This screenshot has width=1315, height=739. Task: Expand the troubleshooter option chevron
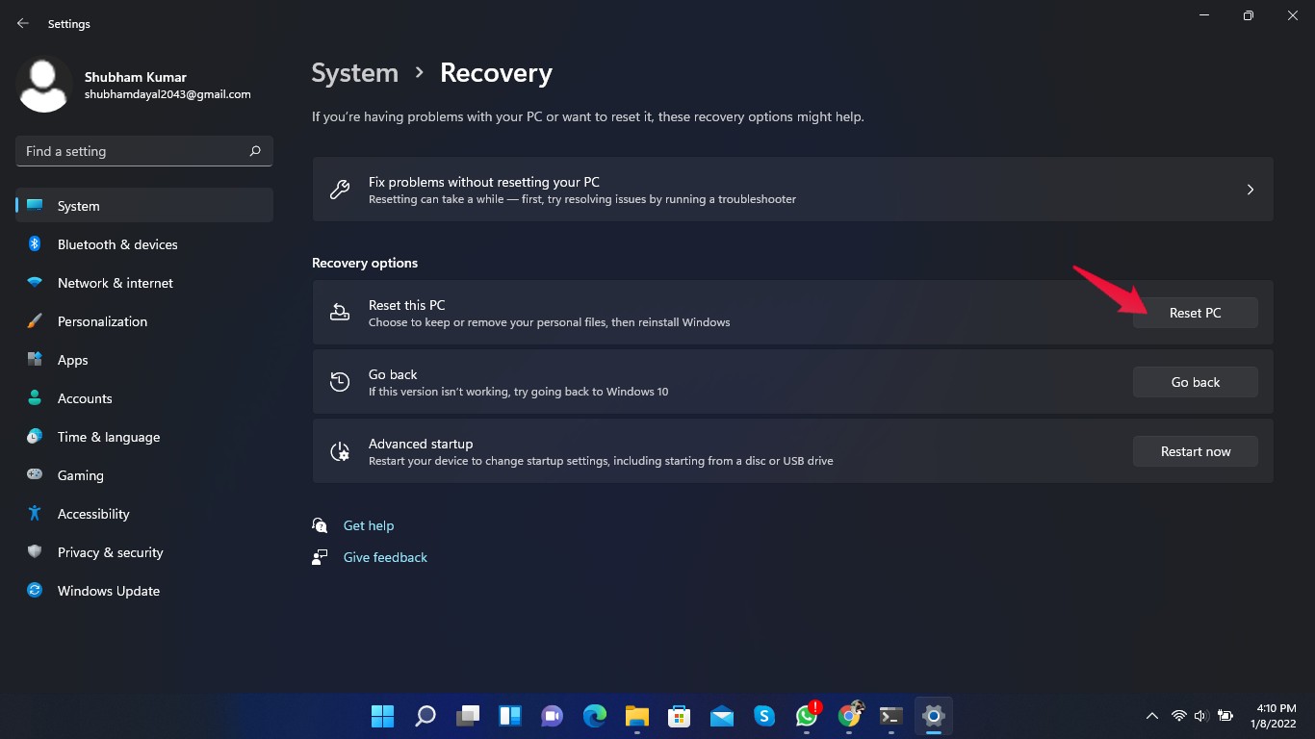click(1250, 190)
